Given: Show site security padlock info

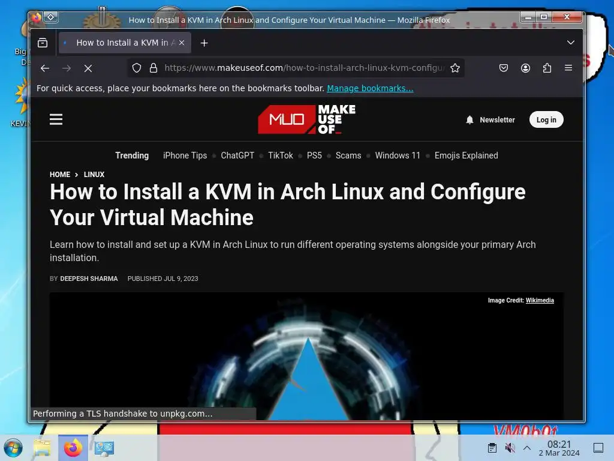Looking at the screenshot, I should [153, 68].
